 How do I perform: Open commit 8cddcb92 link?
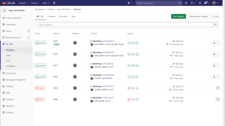[x=109, y=52]
